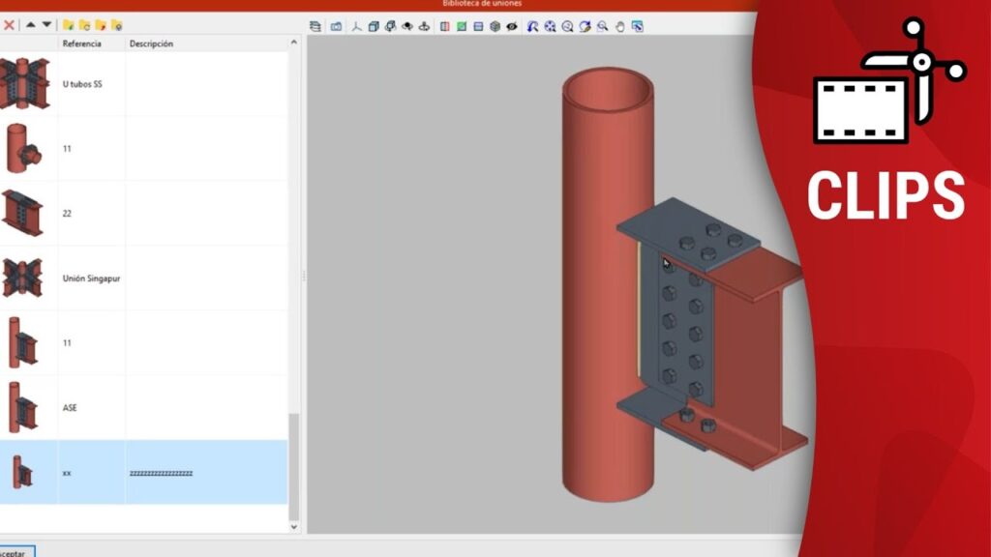This screenshot has height=557, width=991.
Task: Move selected union down with down arrow
Action: tap(46, 25)
